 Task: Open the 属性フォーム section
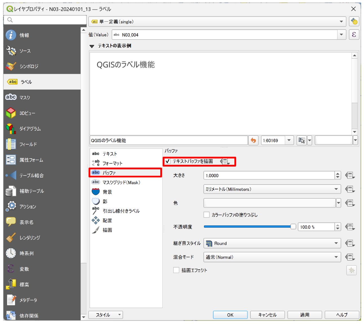pyautogui.click(x=42, y=160)
